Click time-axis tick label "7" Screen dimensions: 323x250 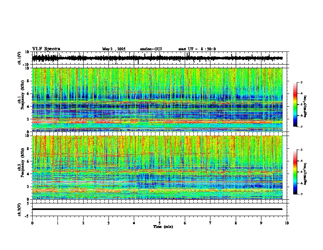tap(210, 223)
